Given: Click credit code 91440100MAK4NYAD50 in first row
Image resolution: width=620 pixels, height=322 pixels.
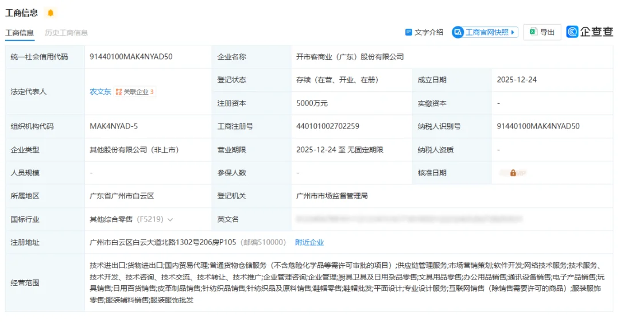Looking at the screenshot, I should point(131,57).
